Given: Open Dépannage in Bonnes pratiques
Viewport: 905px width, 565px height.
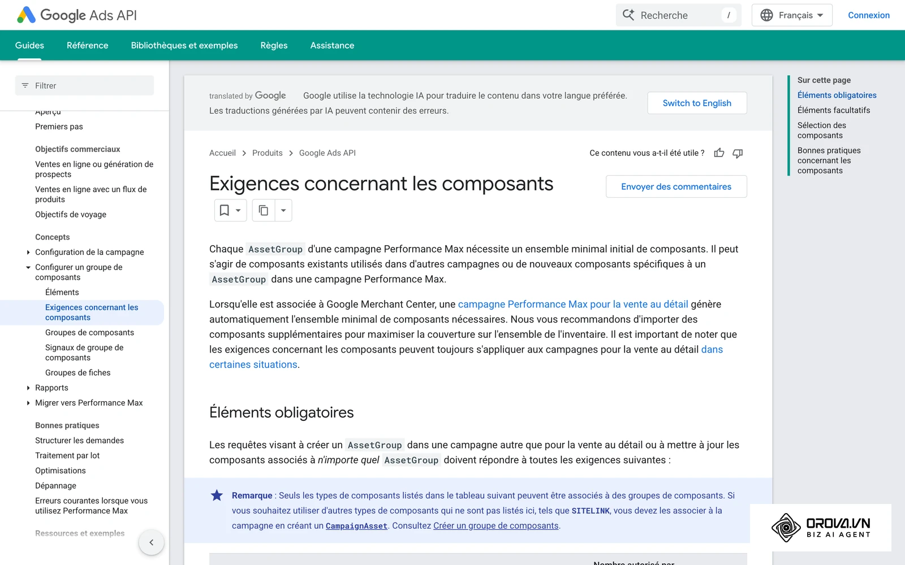Looking at the screenshot, I should [55, 486].
